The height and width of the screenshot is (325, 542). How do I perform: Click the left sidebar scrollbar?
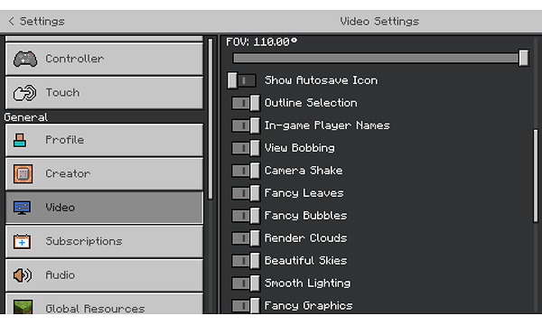(x=210, y=119)
